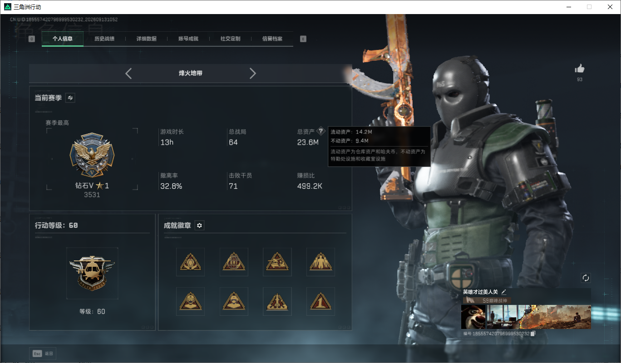This screenshot has width=621, height=363.
Task: Click the total assets question mark icon
Action: coord(321,131)
